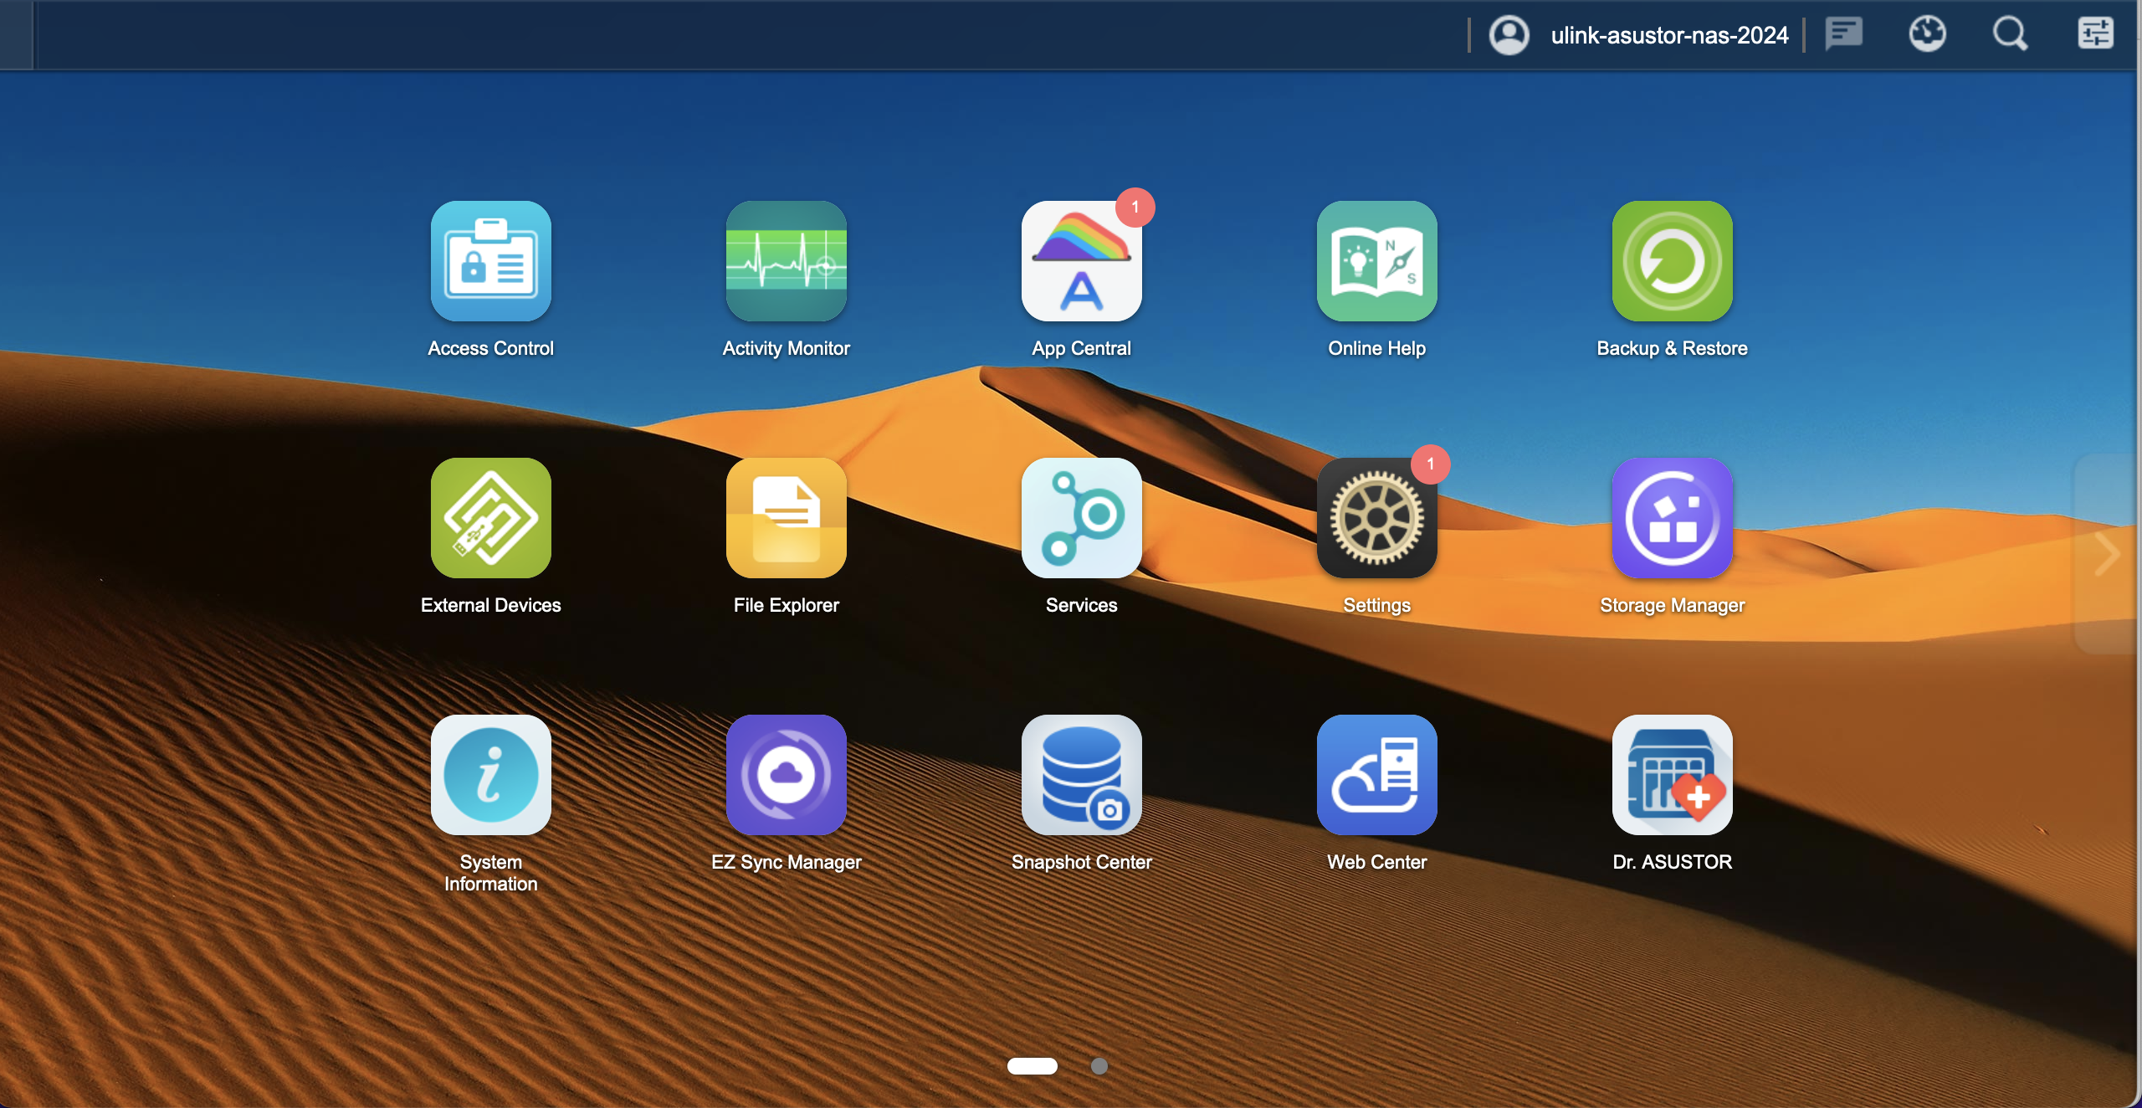Open the Online Help app
Viewport: 2142px width, 1108px height.
click(1376, 261)
